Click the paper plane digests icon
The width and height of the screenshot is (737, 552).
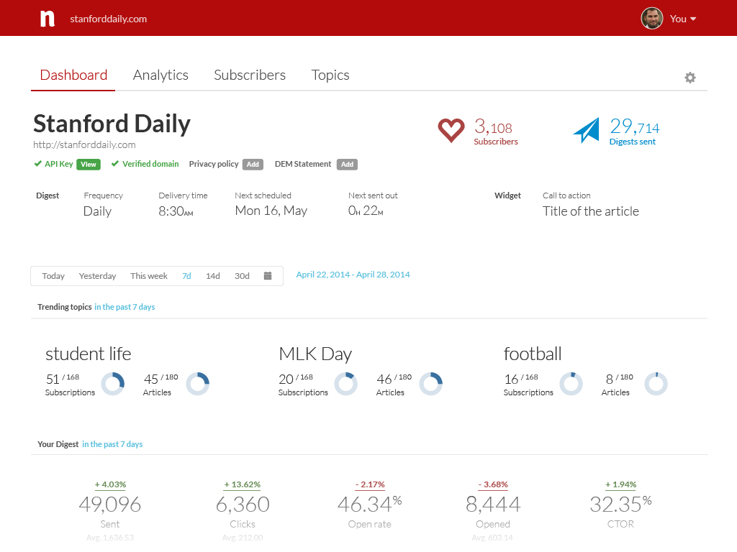(587, 131)
